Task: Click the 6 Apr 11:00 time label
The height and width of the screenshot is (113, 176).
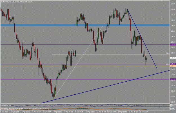Action: pos(26,112)
